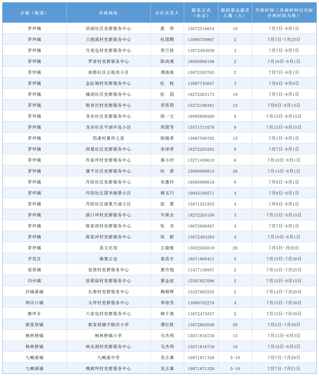
Task: Click the 磨坪乡 township cell
Action: coord(34,314)
